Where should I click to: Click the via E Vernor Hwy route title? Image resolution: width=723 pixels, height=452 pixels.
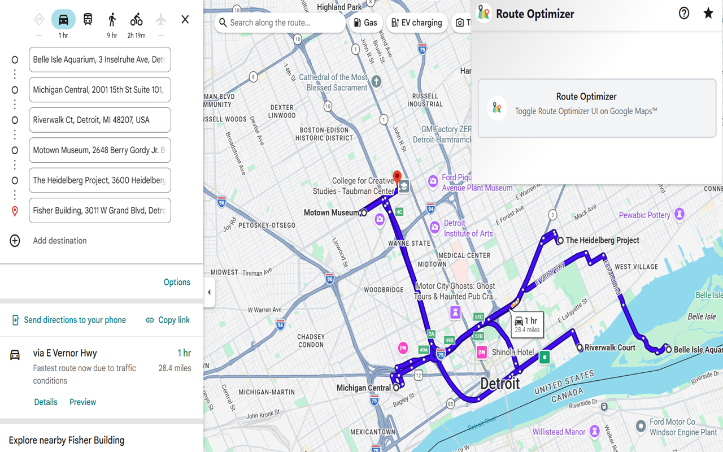point(65,354)
